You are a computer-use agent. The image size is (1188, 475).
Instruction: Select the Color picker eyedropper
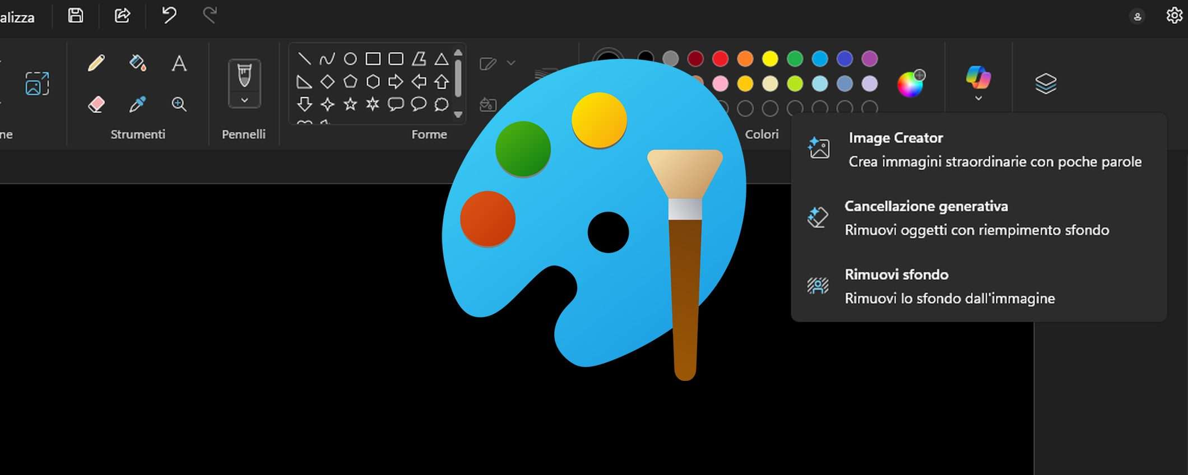[x=137, y=104]
